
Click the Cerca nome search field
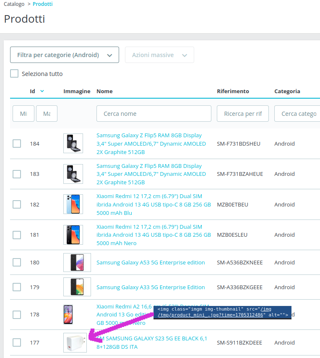tap(154, 113)
